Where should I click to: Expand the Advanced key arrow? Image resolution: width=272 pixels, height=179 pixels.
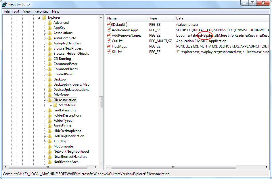click(x=45, y=23)
